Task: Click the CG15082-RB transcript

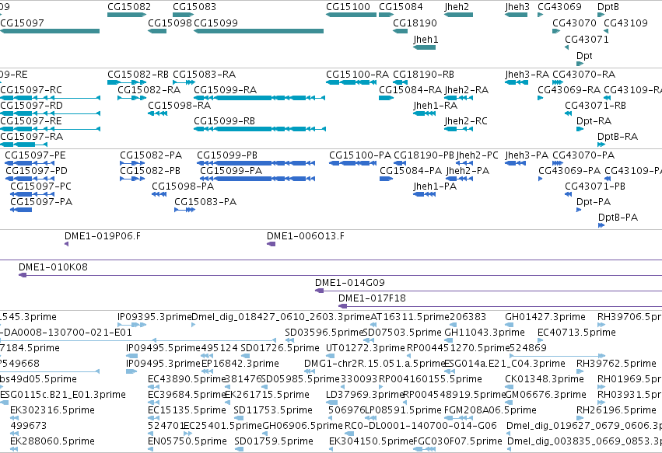Action: [x=127, y=82]
